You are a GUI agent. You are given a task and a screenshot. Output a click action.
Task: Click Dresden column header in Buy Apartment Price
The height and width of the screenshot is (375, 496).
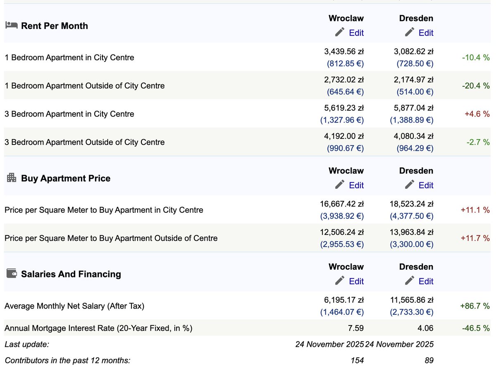click(x=416, y=171)
